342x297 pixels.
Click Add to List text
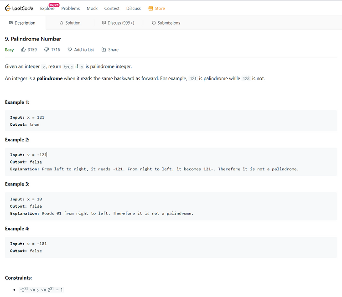[x=84, y=50]
